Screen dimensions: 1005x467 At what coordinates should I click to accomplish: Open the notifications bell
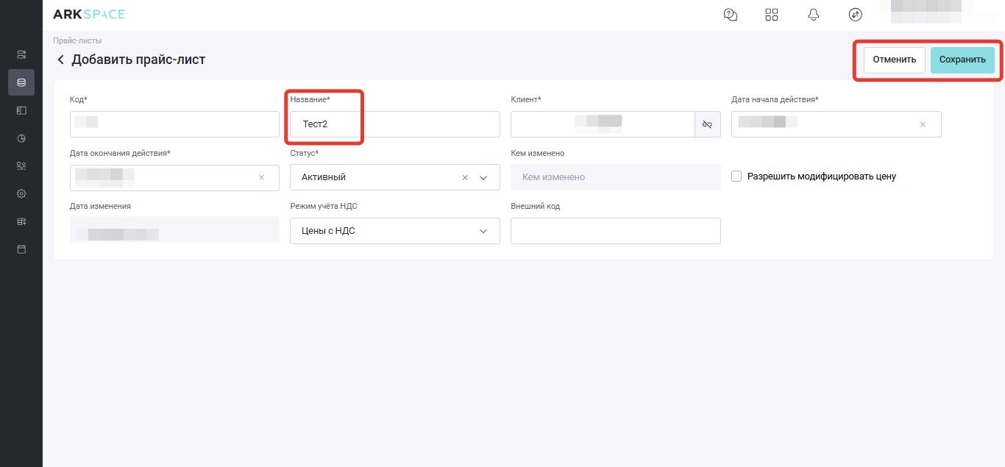click(813, 15)
